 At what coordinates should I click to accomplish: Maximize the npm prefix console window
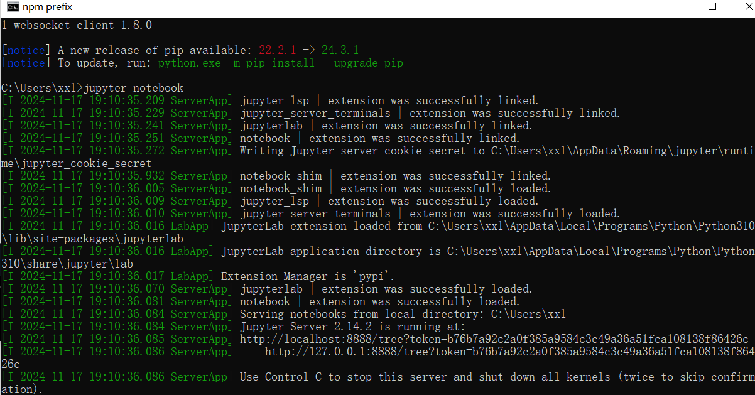pos(712,7)
